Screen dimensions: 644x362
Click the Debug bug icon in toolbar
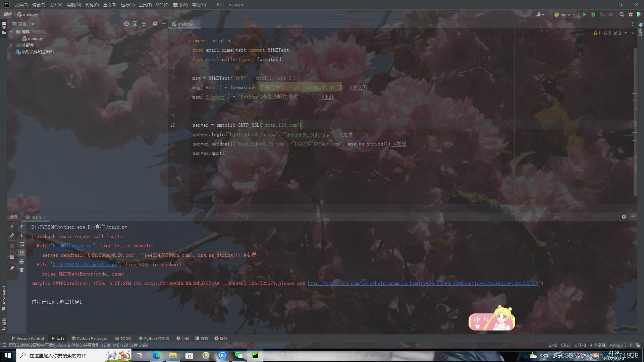[593, 14]
